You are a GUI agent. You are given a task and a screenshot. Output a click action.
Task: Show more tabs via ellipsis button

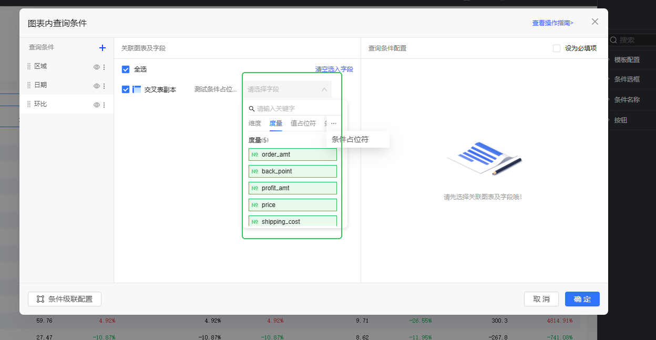[x=333, y=123]
